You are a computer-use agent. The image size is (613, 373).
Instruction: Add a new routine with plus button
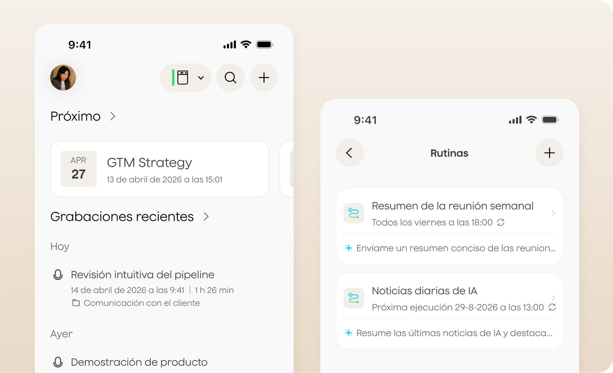549,153
